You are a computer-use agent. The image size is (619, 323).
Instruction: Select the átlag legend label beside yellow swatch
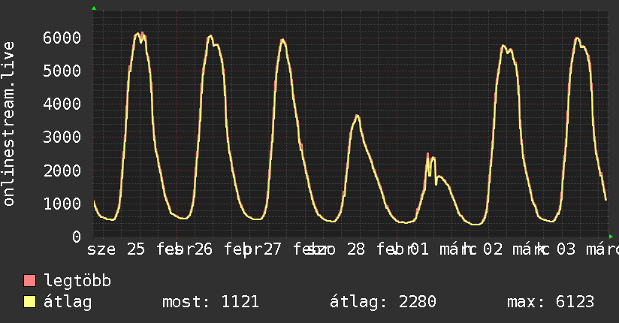point(68,302)
